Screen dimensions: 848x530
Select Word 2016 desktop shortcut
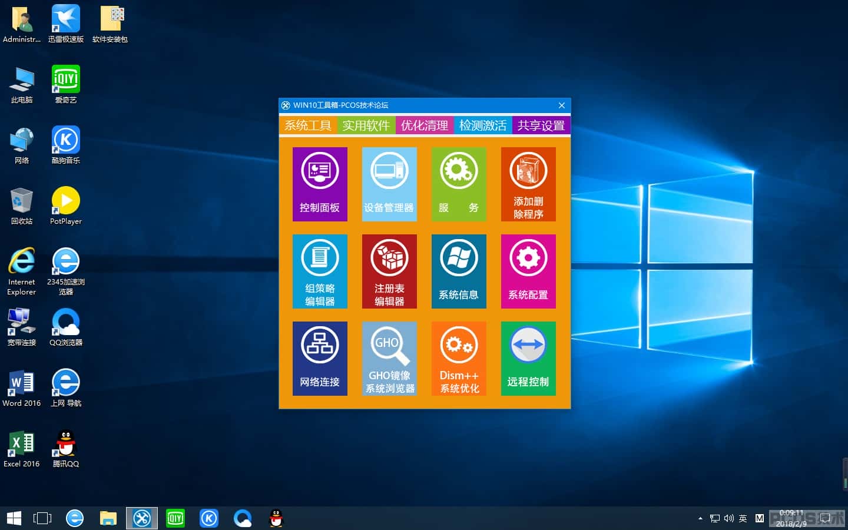click(x=22, y=387)
